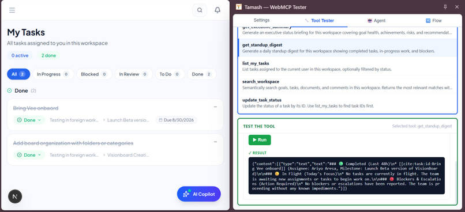This screenshot has height=212, width=465.
Task: Select the get_standup_digest tool
Action: point(347,48)
